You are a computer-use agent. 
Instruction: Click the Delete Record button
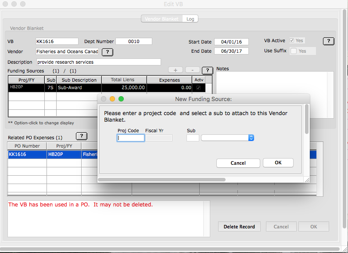point(239,227)
